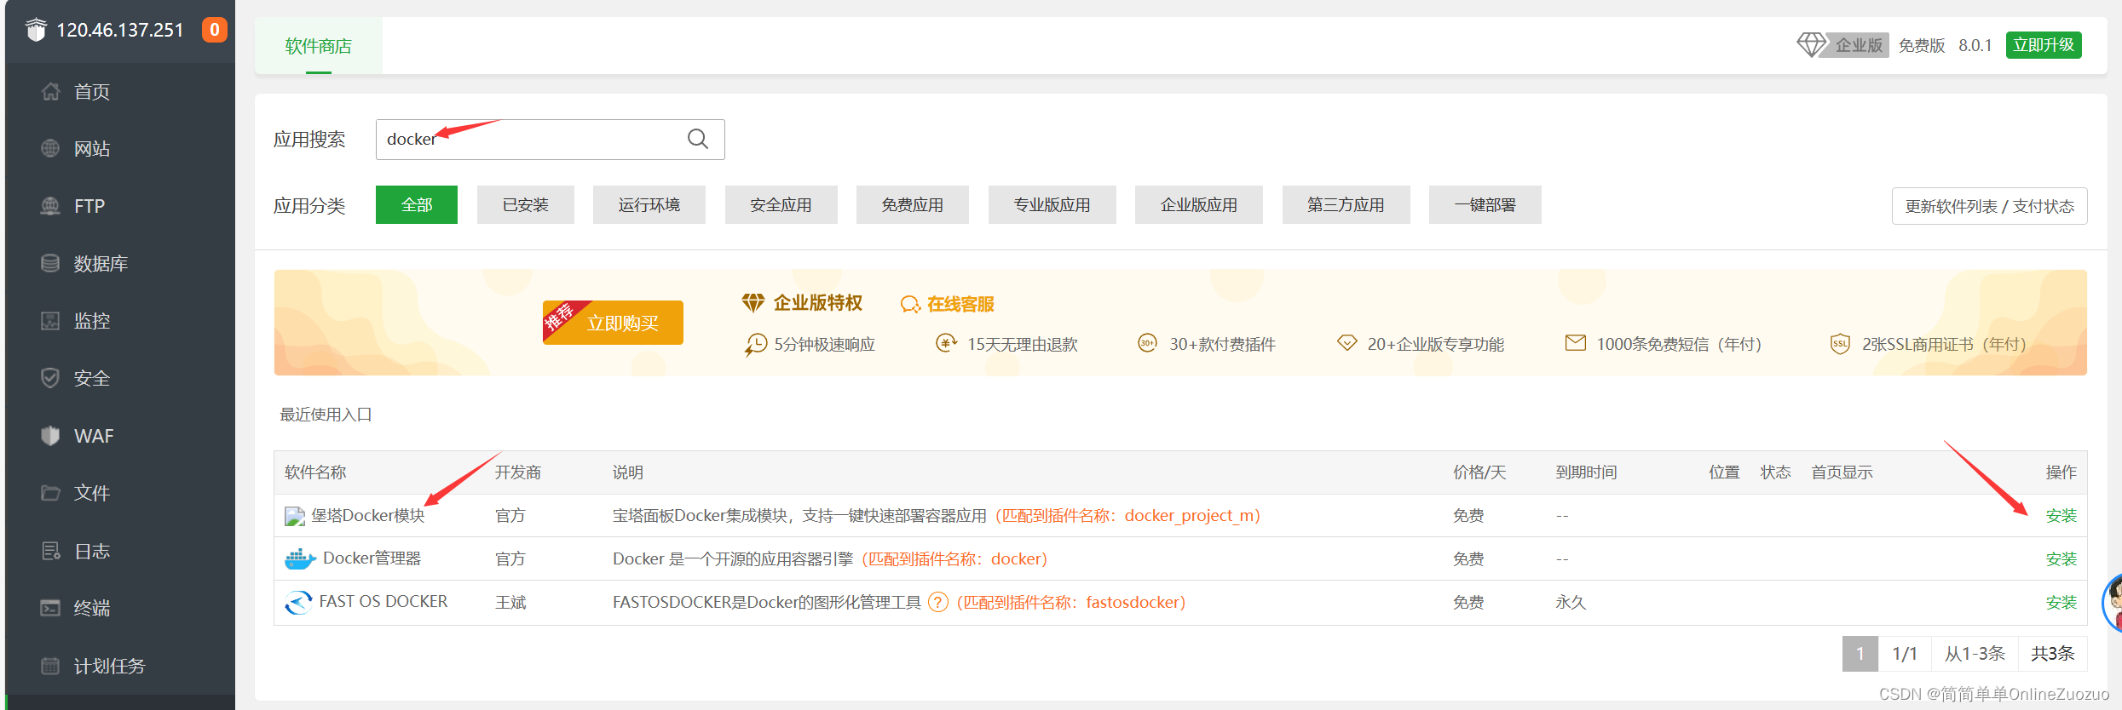Click 更新软件列表 / 支付状态 button

click(1990, 206)
